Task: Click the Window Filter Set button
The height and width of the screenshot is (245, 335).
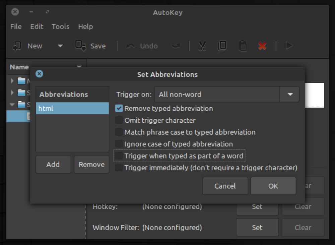Action: pyautogui.click(x=257, y=227)
